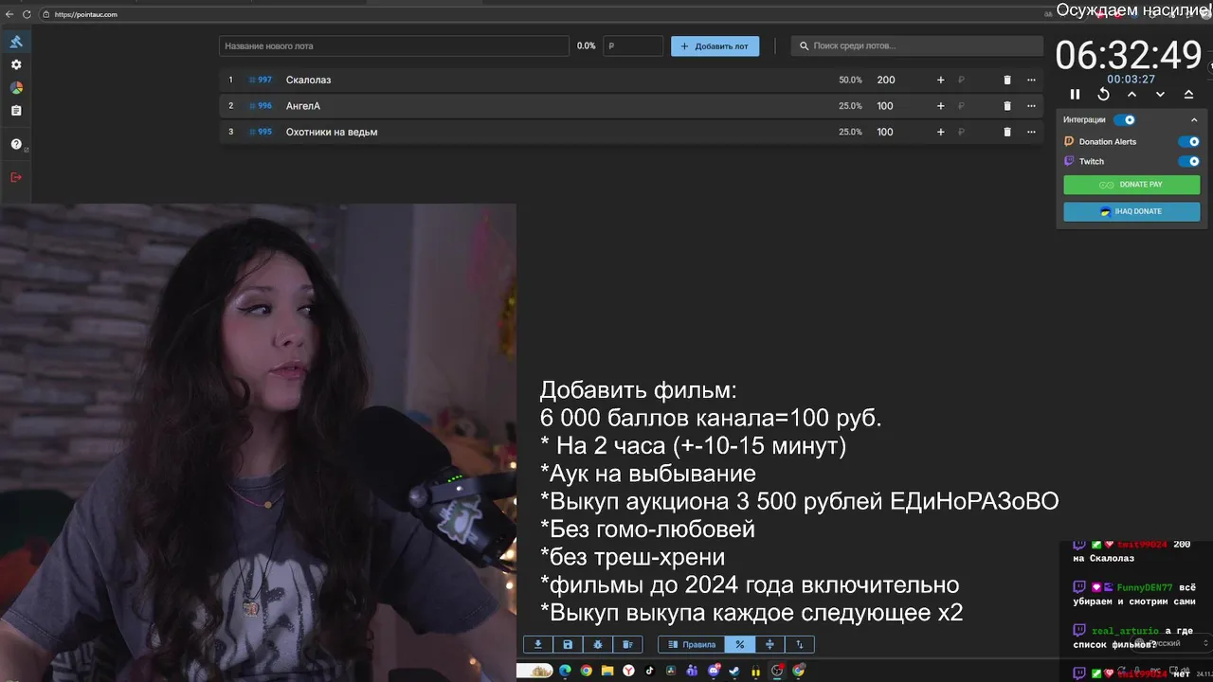Edit the 100 amount of АнгелА
The height and width of the screenshot is (682, 1213).
885,106
